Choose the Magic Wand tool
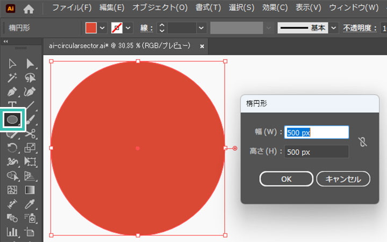Viewport: 387px width, 242px height. point(13,78)
